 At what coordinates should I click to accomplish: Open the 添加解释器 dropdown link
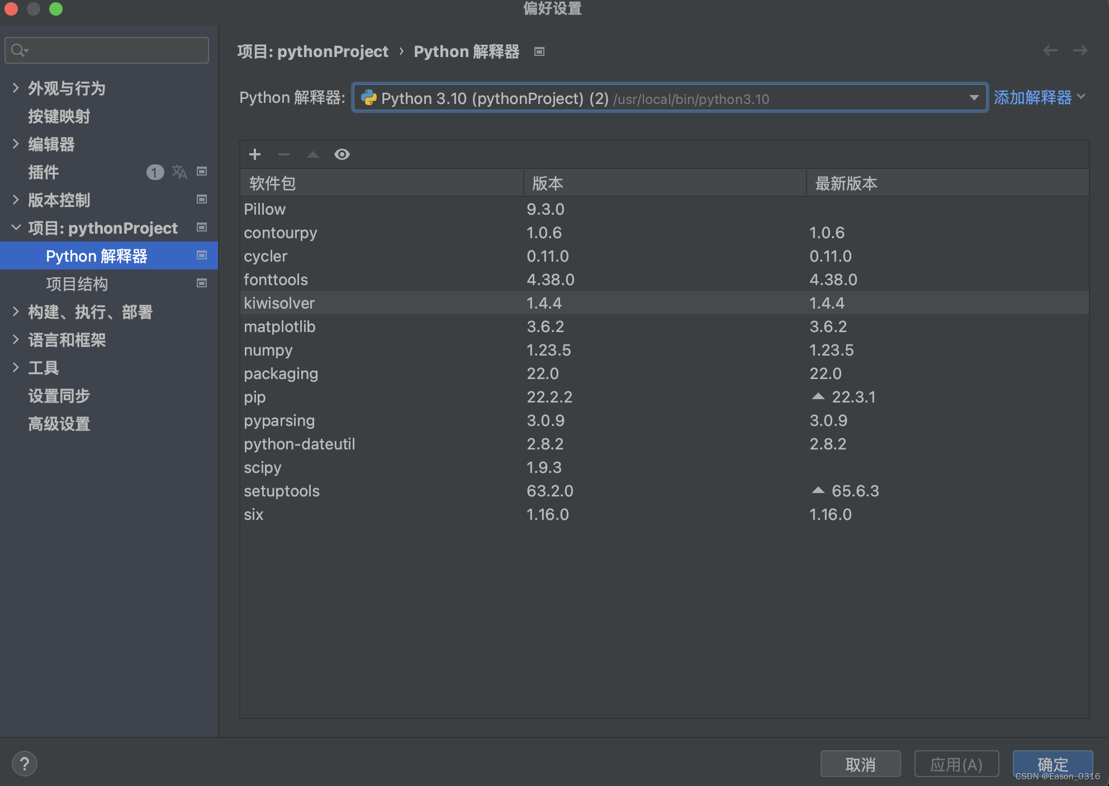tap(1040, 98)
